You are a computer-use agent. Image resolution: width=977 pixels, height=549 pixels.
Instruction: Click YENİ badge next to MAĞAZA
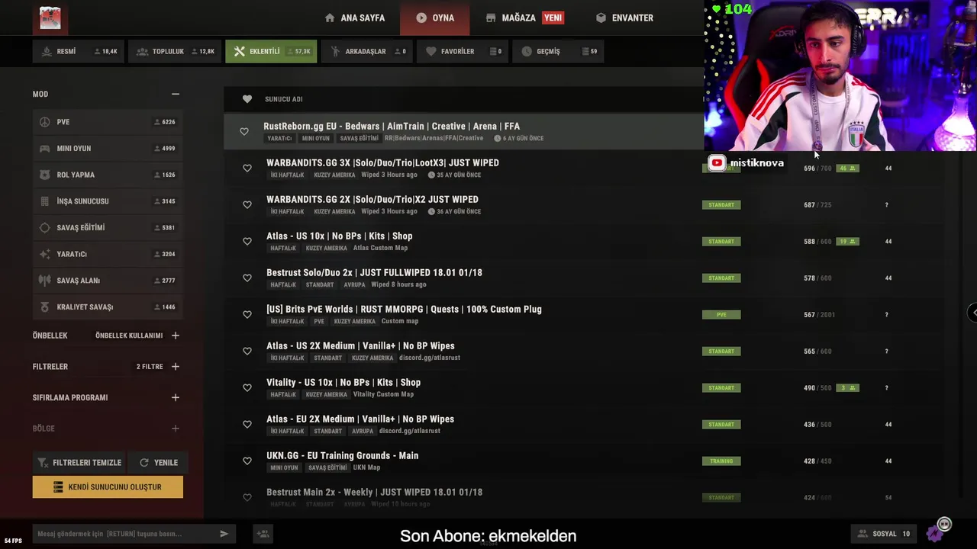pos(553,18)
